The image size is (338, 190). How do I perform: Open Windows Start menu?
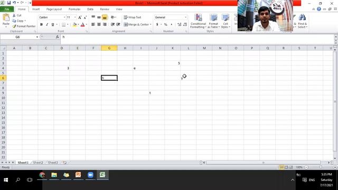click(x=6, y=179)
